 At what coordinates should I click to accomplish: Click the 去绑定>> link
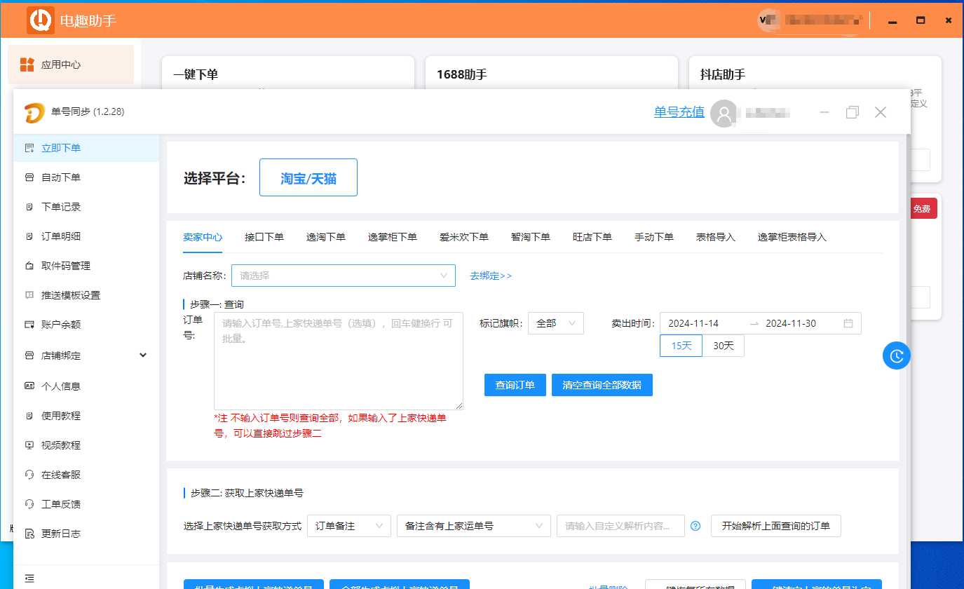click(491, 276)
